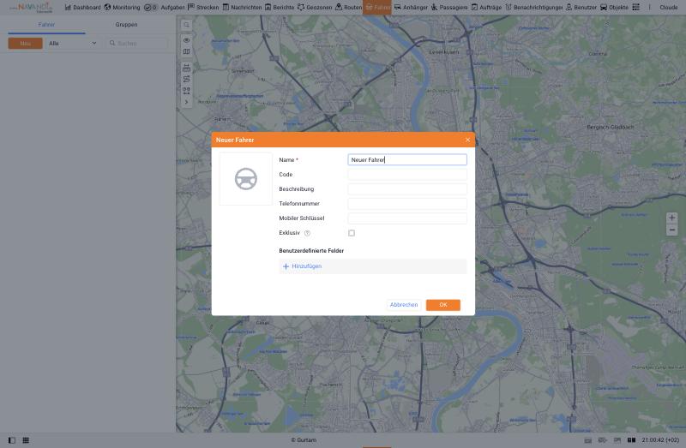Click the Exklusiv help question mark icon
Viewport: 686px width, 448px height.
click(307, 233)
